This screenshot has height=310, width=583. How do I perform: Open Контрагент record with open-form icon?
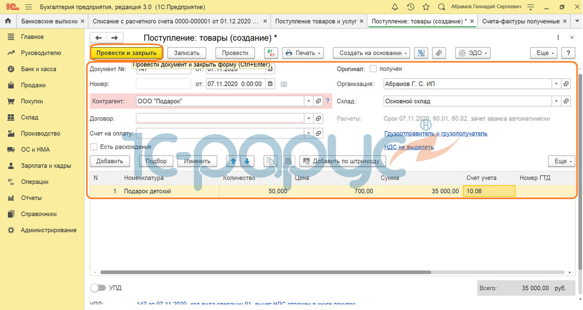click(319, 101)
